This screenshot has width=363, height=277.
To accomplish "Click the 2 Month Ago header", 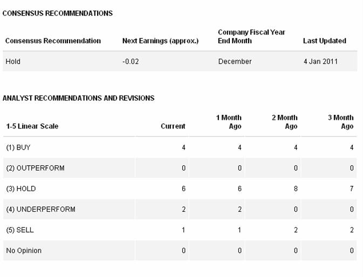I will click(284, 122).
